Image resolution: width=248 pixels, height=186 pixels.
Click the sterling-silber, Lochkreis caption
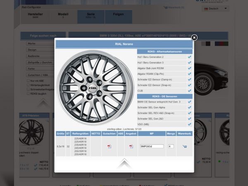pos(124,129)
